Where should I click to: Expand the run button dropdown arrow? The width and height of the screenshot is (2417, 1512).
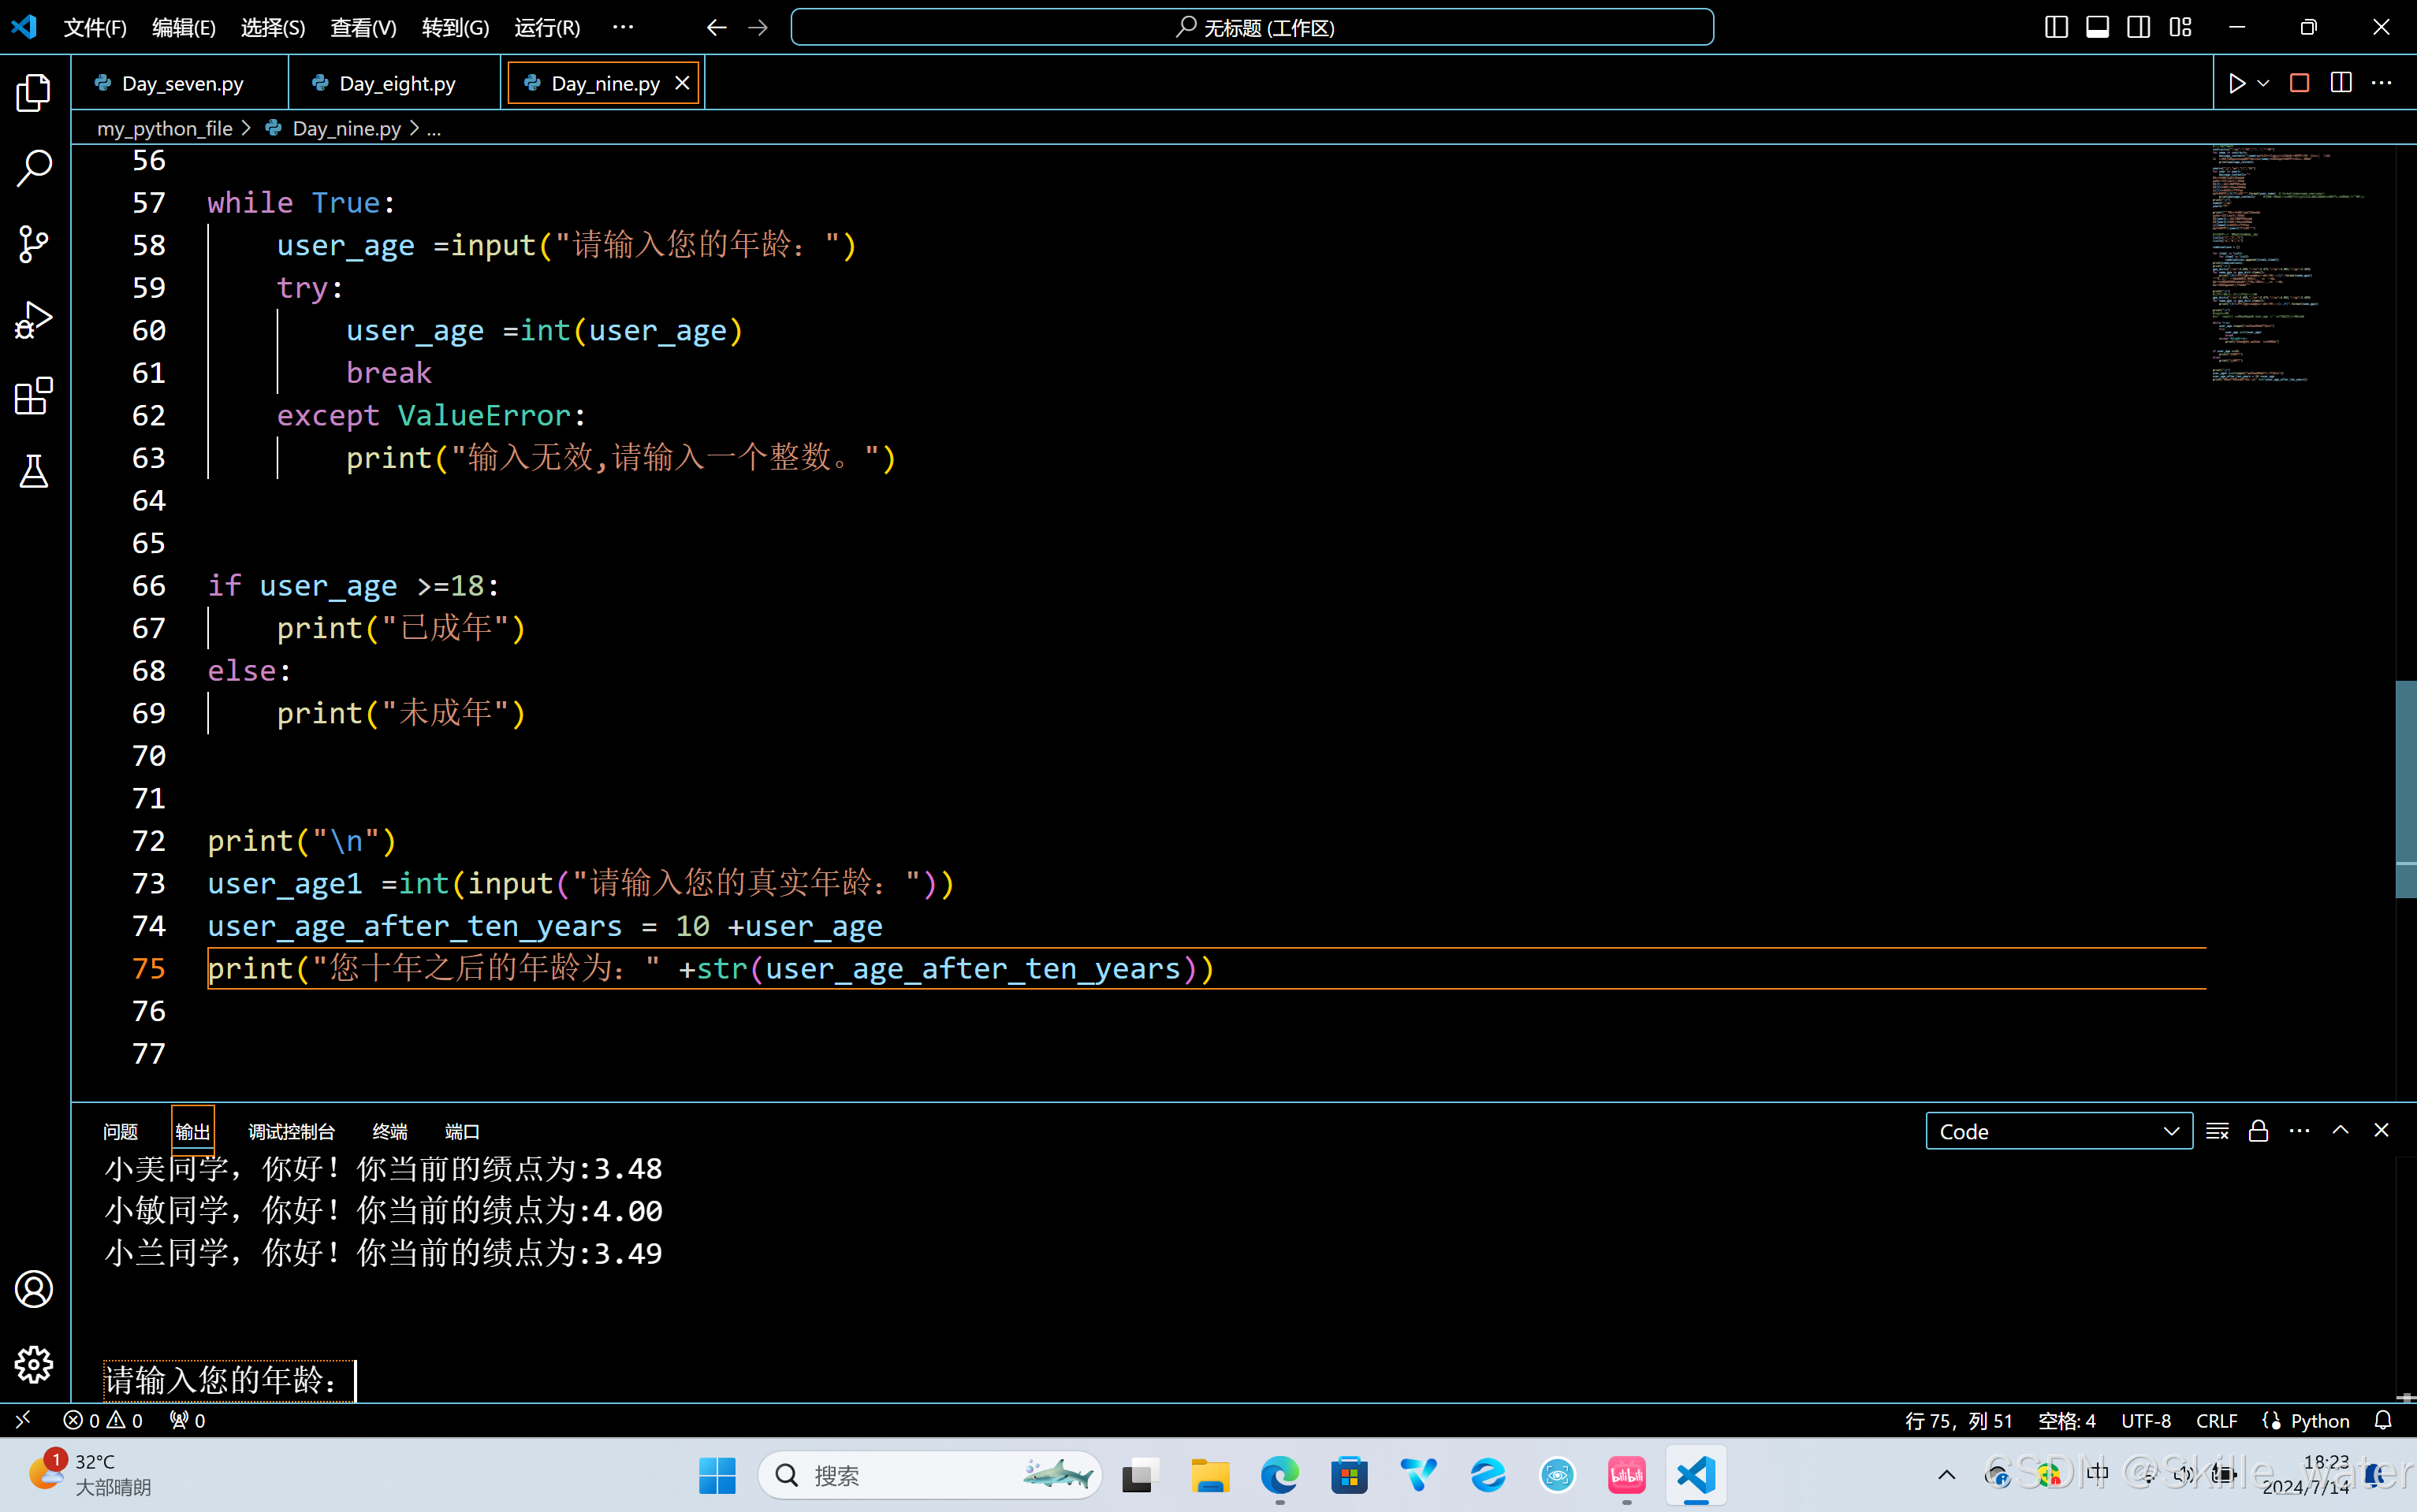point(2263,83)
